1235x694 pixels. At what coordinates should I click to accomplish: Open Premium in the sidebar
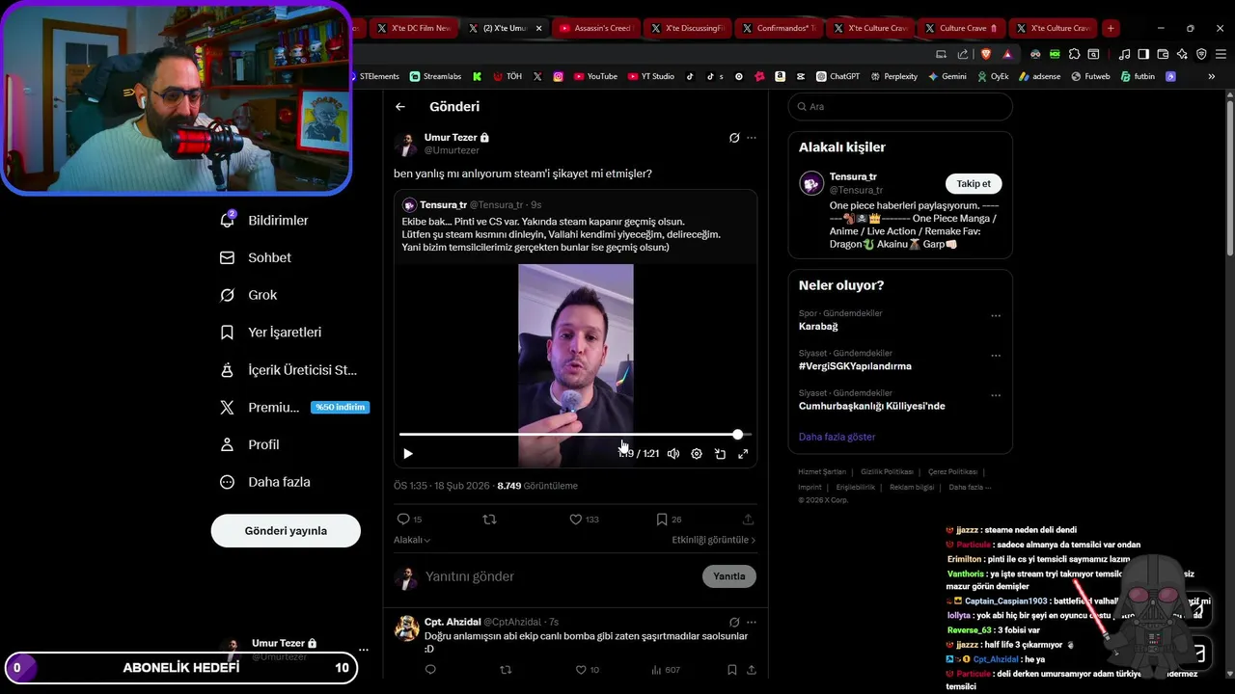293,408
